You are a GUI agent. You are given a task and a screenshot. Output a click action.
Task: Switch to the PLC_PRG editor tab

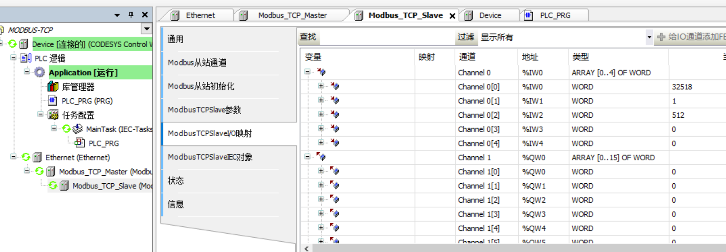pos(555,15)
